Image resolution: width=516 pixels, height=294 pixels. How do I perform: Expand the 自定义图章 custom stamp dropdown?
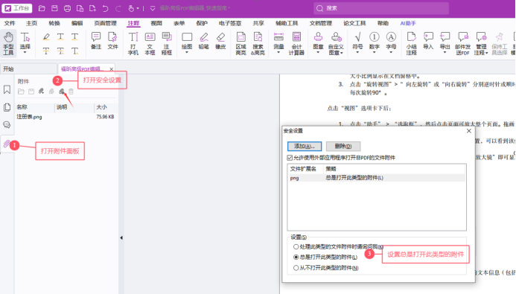point(342,53)
